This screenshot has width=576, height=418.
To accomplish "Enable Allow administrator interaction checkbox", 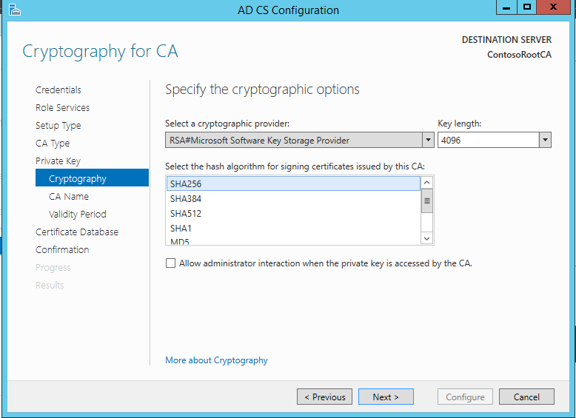I will pos(170,263).
